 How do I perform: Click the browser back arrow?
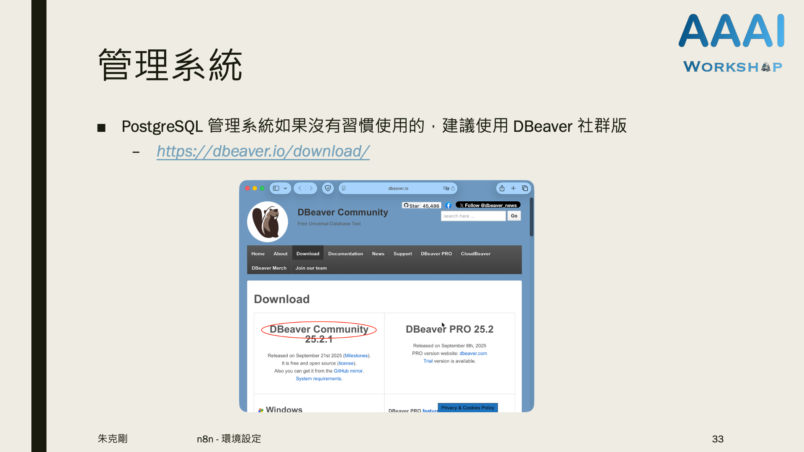[300, 188]
